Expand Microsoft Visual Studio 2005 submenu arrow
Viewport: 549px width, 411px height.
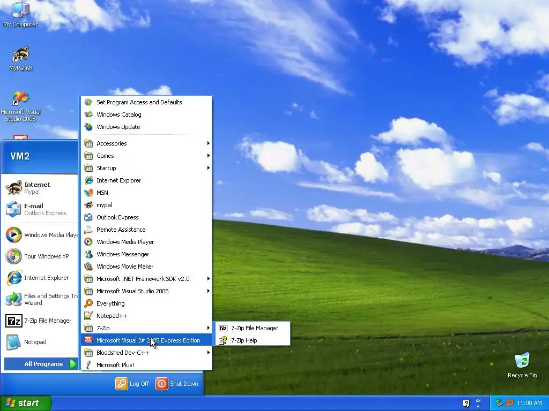tap(209, 291)
